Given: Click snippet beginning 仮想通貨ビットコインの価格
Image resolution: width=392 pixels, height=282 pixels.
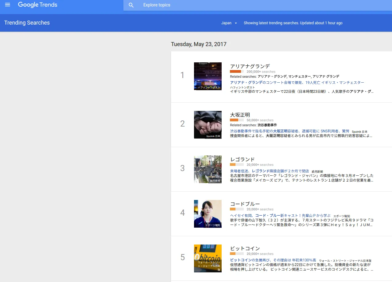Looking at the screenshot, I should [302, 267].
